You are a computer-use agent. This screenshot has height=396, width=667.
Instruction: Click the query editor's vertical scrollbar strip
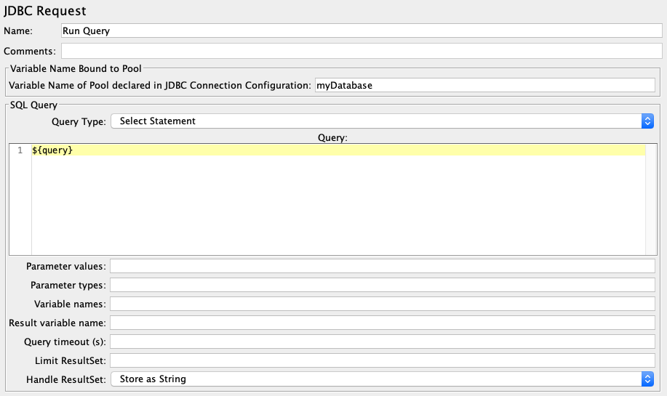651,199
